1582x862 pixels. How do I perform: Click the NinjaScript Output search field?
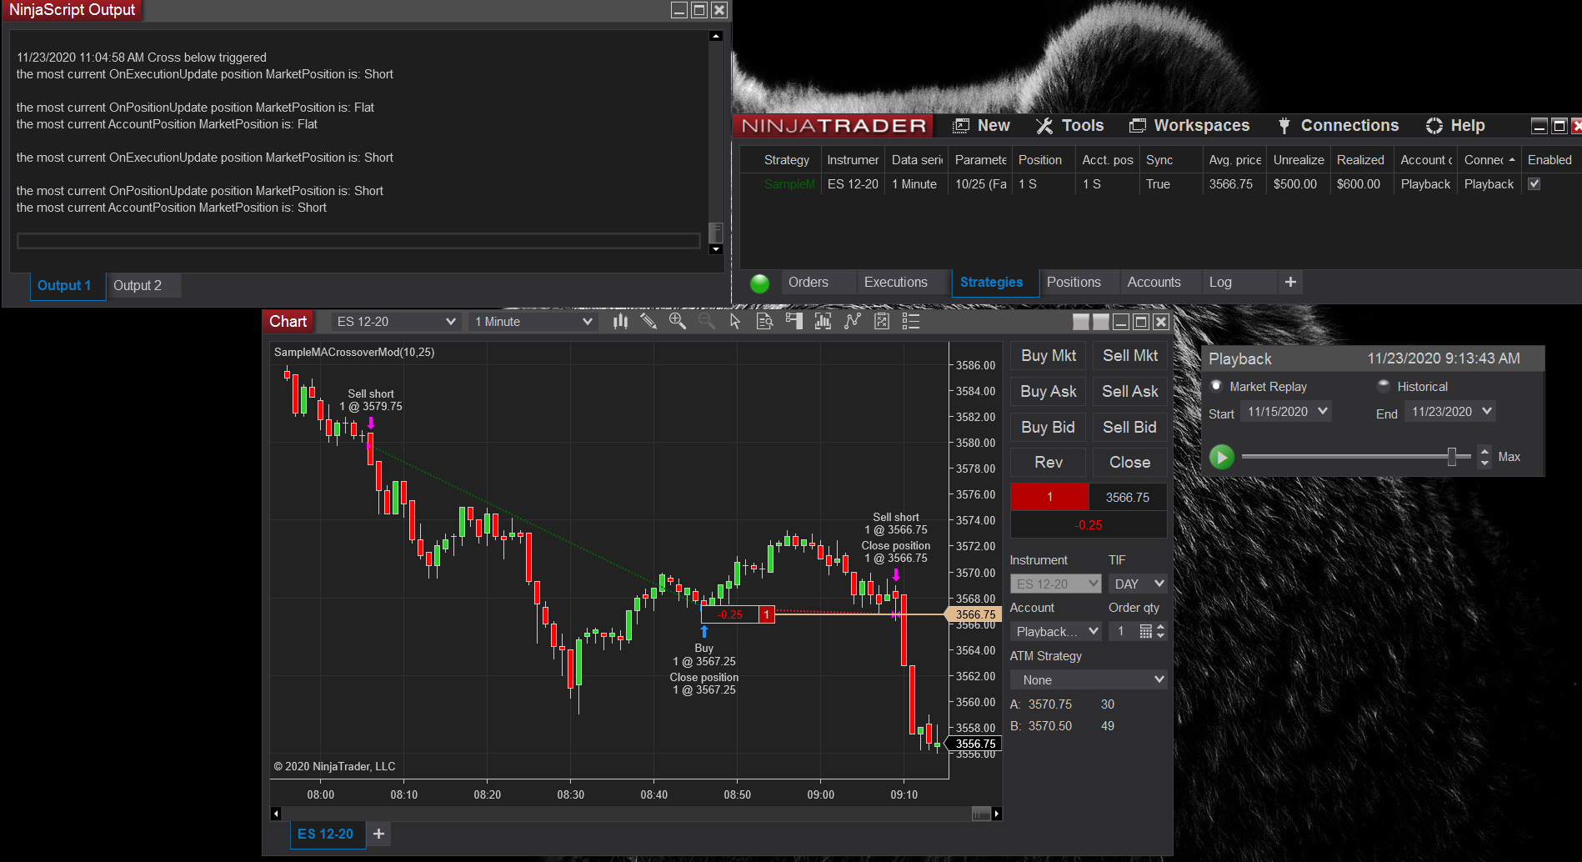(x=358, y=241)
